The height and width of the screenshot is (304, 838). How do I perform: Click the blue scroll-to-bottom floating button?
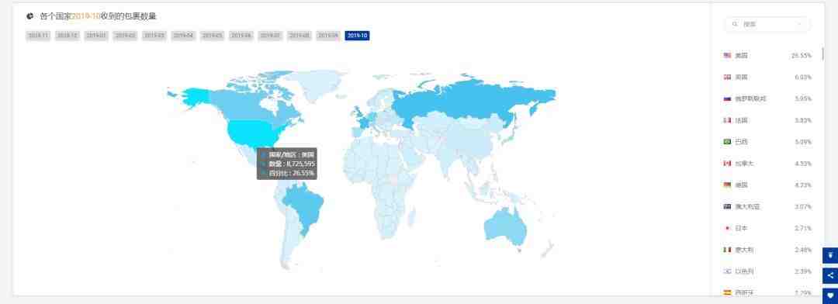tap(830, 256)
